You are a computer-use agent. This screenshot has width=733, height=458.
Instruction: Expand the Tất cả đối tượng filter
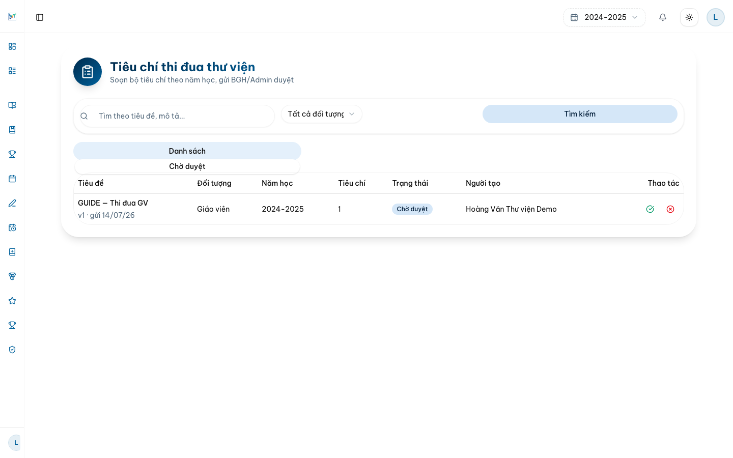(322, 114)
